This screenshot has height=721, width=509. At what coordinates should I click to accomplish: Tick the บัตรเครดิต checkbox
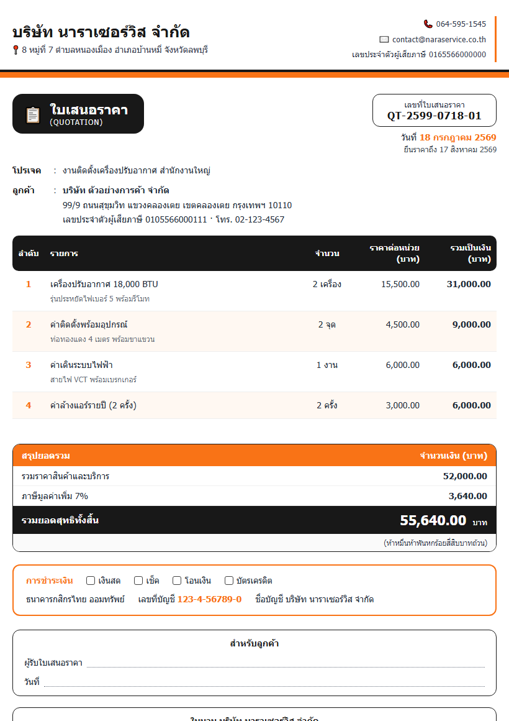point(229,581)
